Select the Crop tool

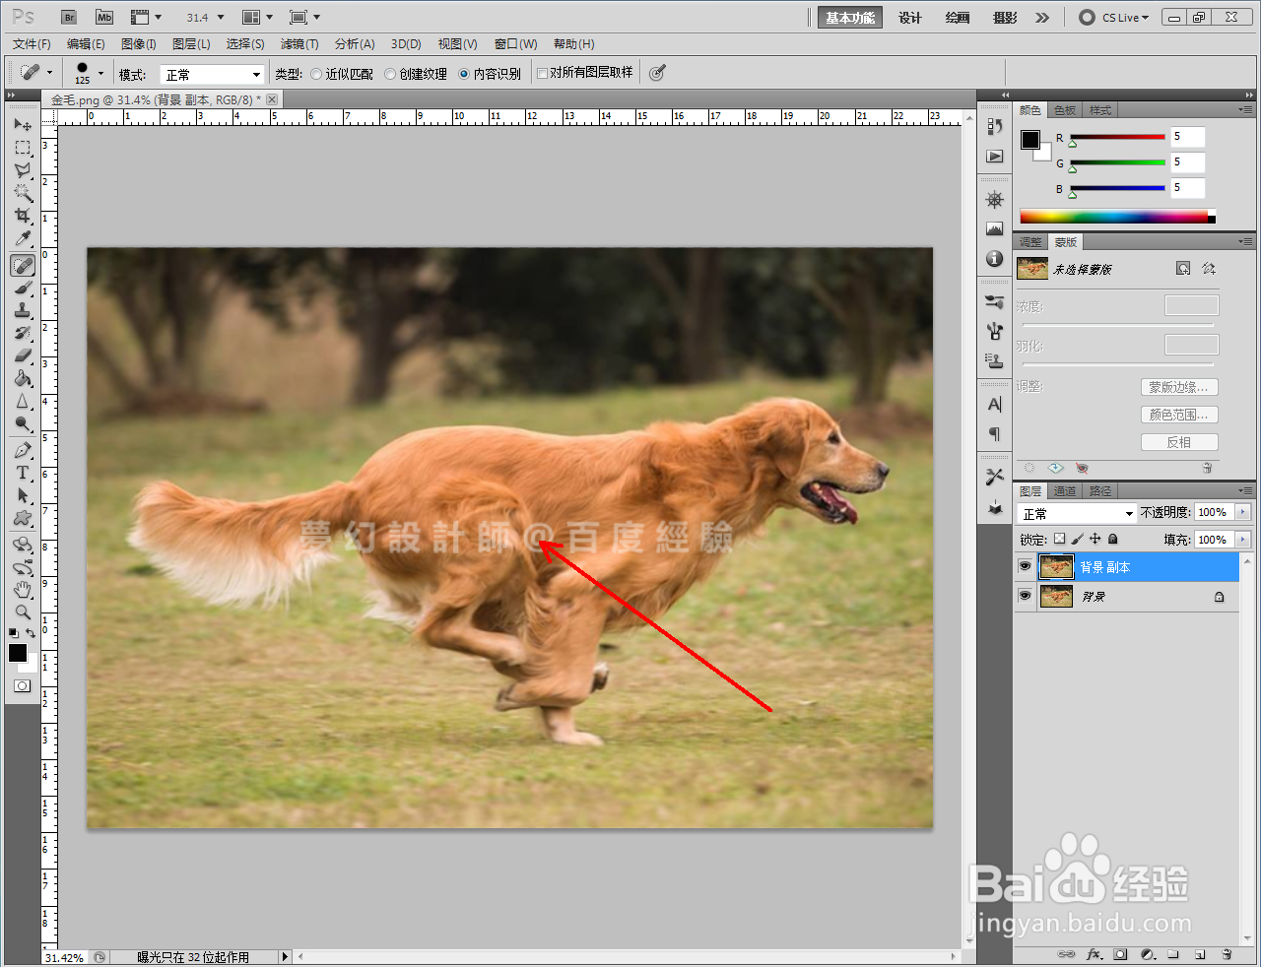[x=23, y=217]
